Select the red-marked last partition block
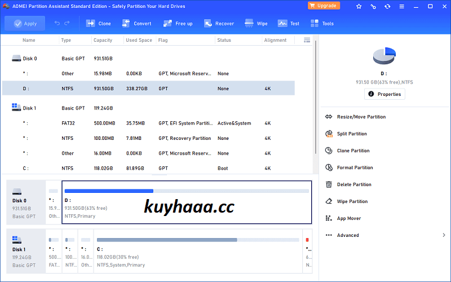Screen dimensions: 451x282 coord(307,251)
